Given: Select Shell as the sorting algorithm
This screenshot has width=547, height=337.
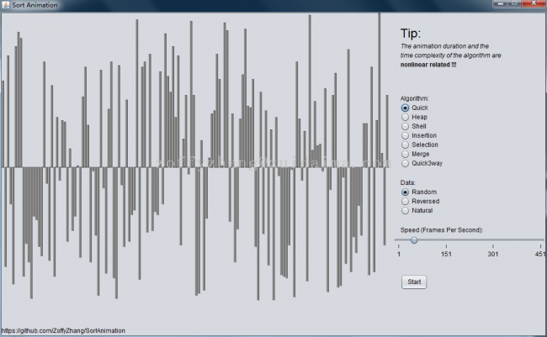Looking at the screenshot, I should pos(406,126).
